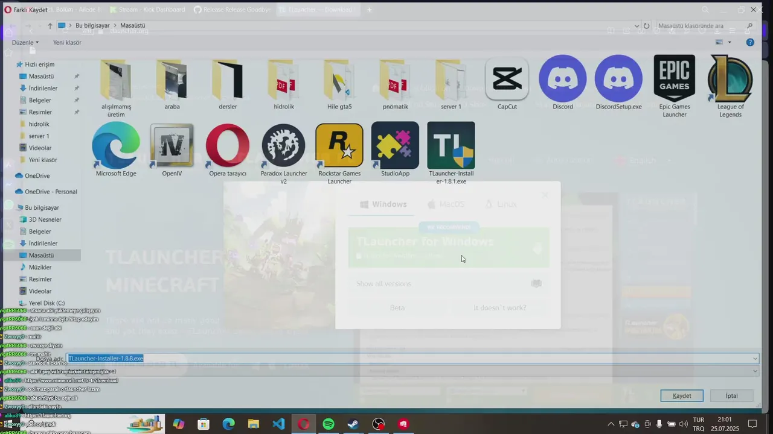Select the DiscordSetup.exe file
773x434 pixels.
coord(618,83)
